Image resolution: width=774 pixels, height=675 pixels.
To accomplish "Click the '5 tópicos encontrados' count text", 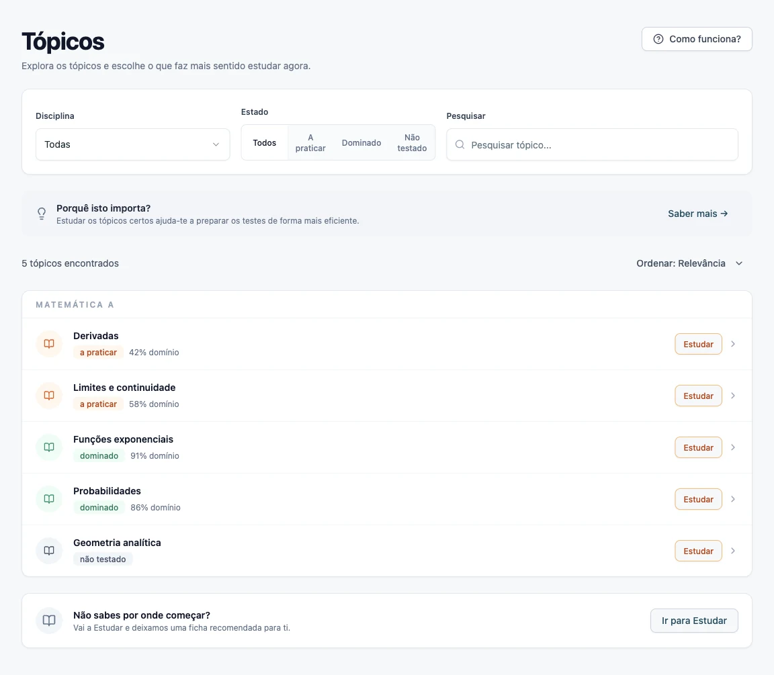I will click(x=70, y=263).
